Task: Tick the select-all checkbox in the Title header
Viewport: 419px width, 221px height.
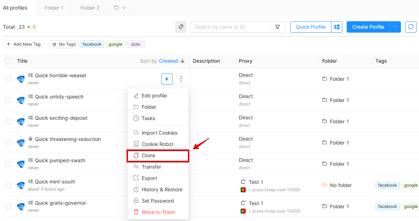Action: pos(9,61)
